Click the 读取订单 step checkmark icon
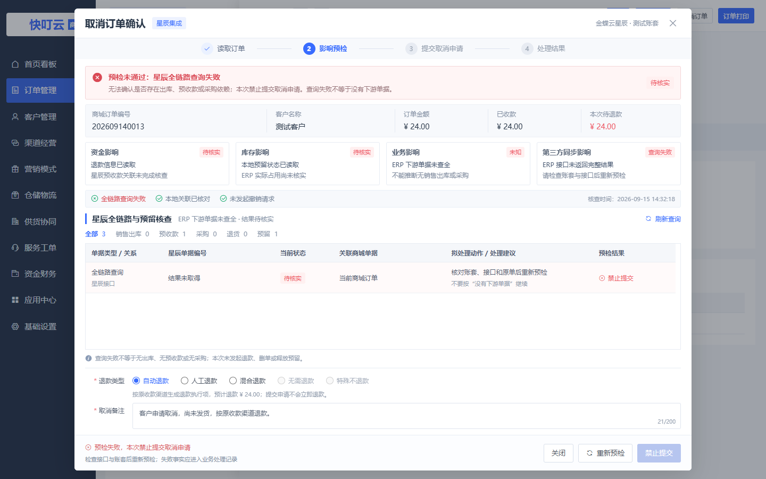Viewport: 766px width, 479px height. (207, 48)
